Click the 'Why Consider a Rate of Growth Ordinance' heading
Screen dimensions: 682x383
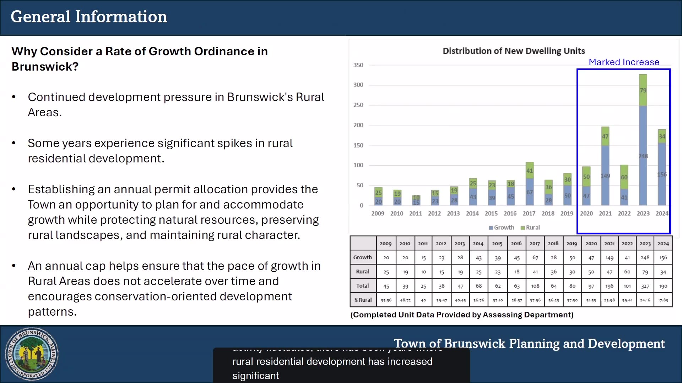pos(140,59)
